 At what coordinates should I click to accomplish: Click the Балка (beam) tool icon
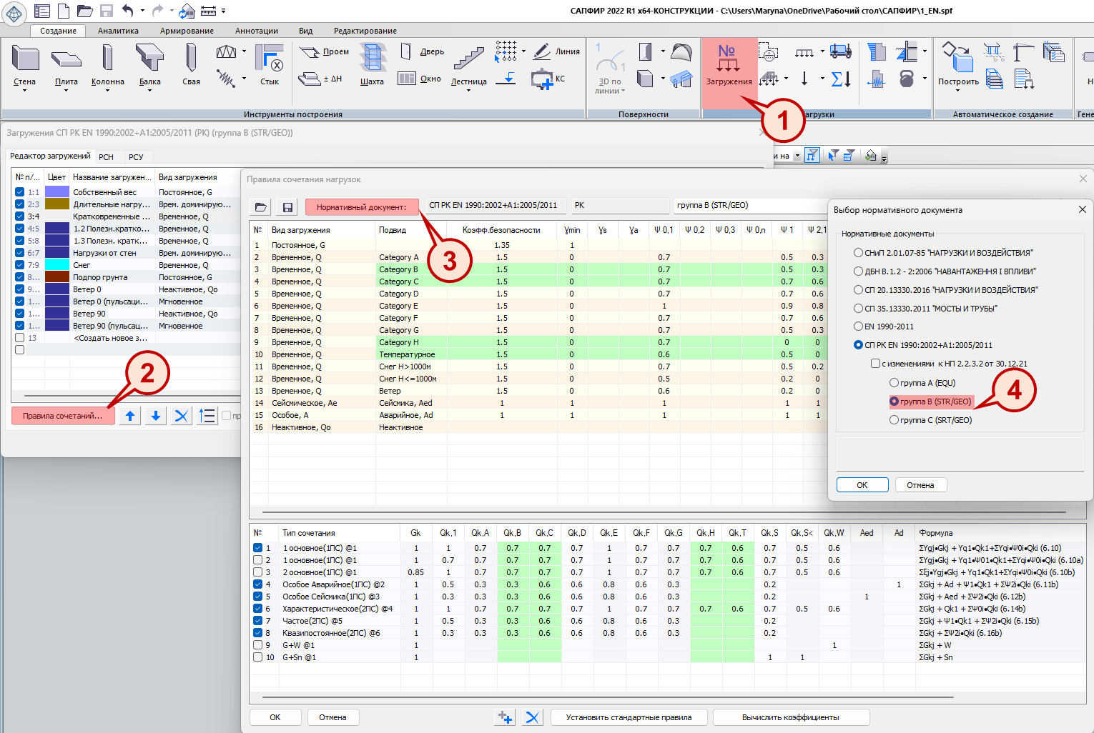tap(149, 59)
